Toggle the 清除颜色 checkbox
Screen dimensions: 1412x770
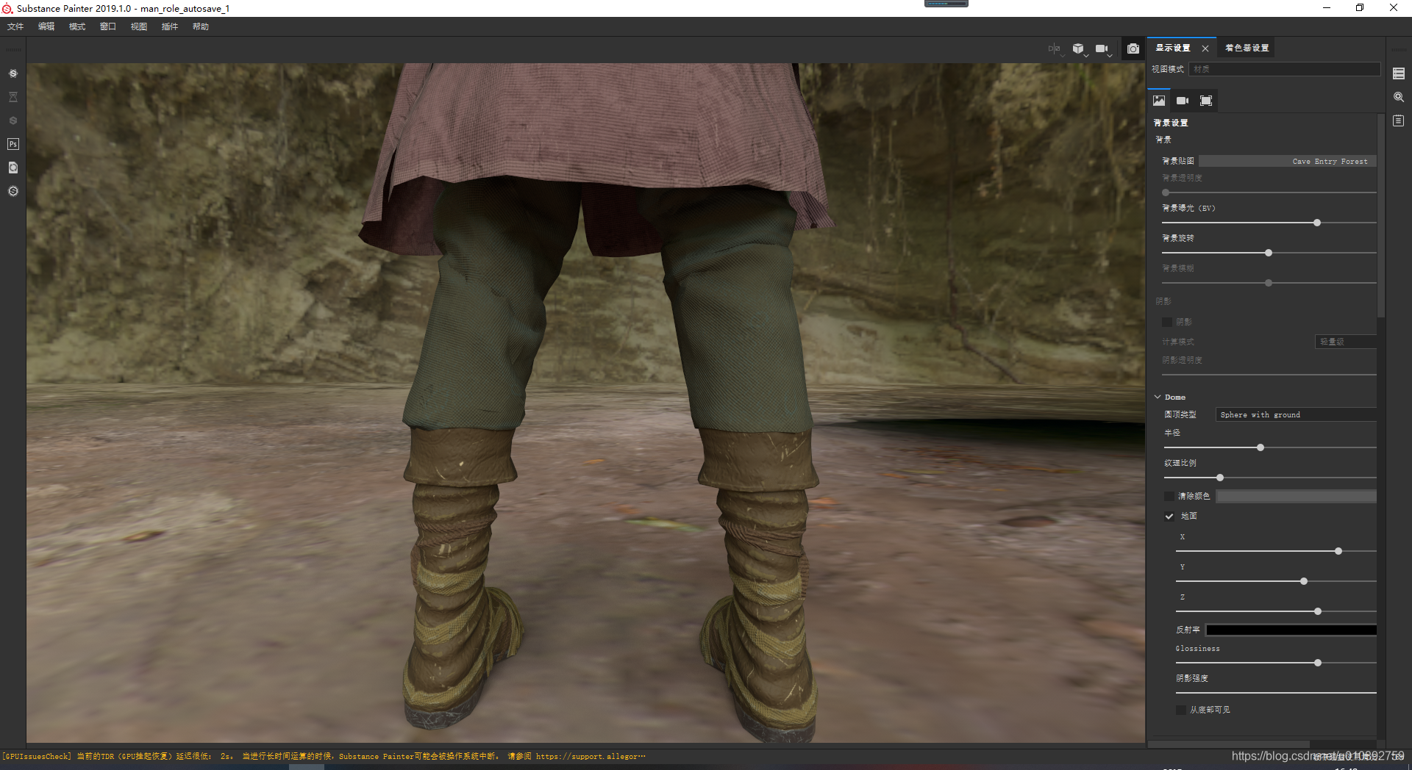pos(1169,497)
